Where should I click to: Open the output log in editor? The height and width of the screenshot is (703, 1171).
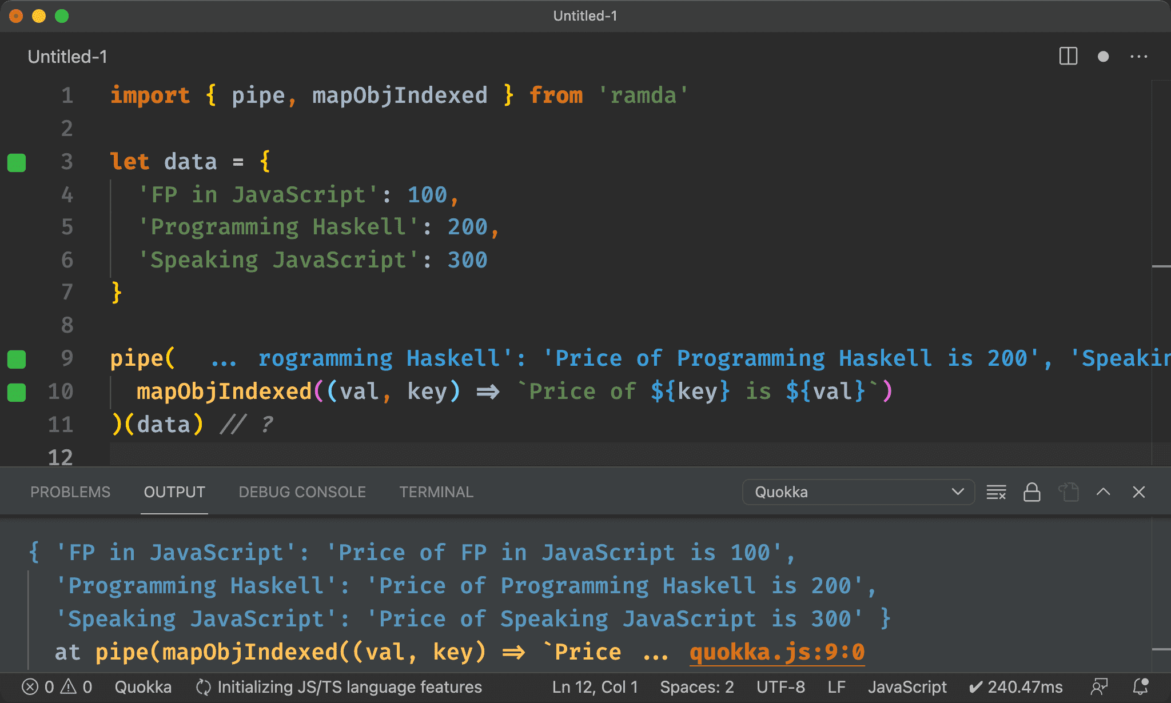tap(1068, 492)
